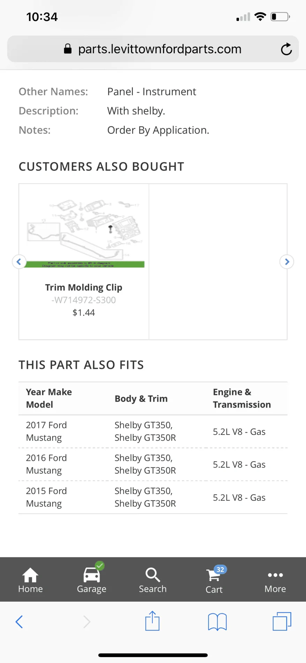This screenshot has height=663, width=306.
Task: Tap the disabled Safari forward arrow
Action: 87,621
